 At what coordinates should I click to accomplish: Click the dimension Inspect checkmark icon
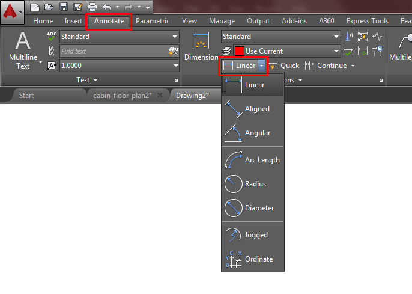pos(348,51)
